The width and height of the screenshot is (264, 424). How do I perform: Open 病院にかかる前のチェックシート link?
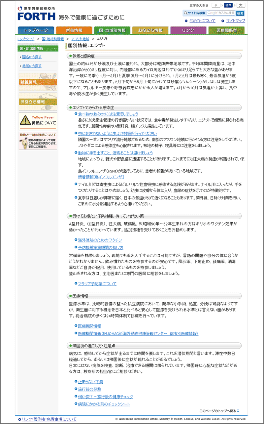pyautogui.click(x=104, y=404)
